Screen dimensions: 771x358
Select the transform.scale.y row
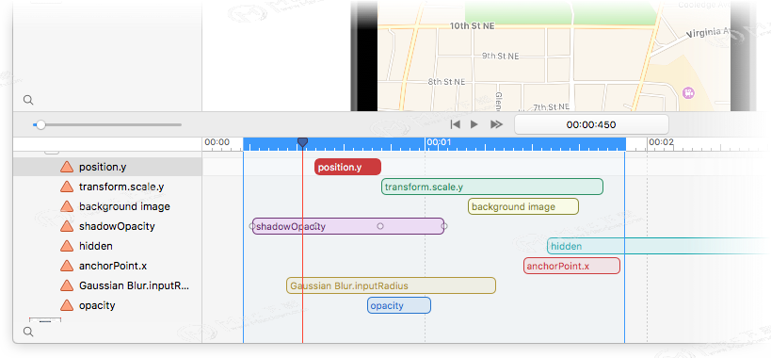point(107,187)
